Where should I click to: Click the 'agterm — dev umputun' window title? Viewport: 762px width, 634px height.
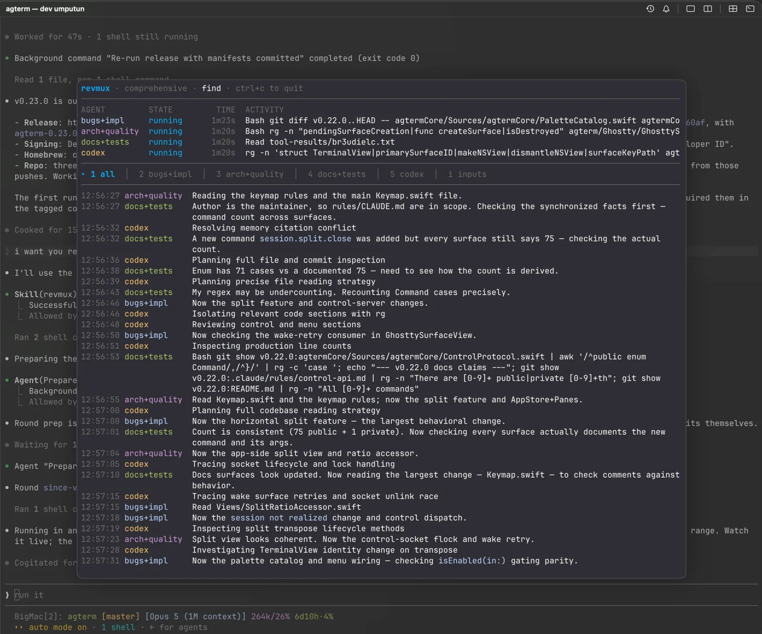45,9
